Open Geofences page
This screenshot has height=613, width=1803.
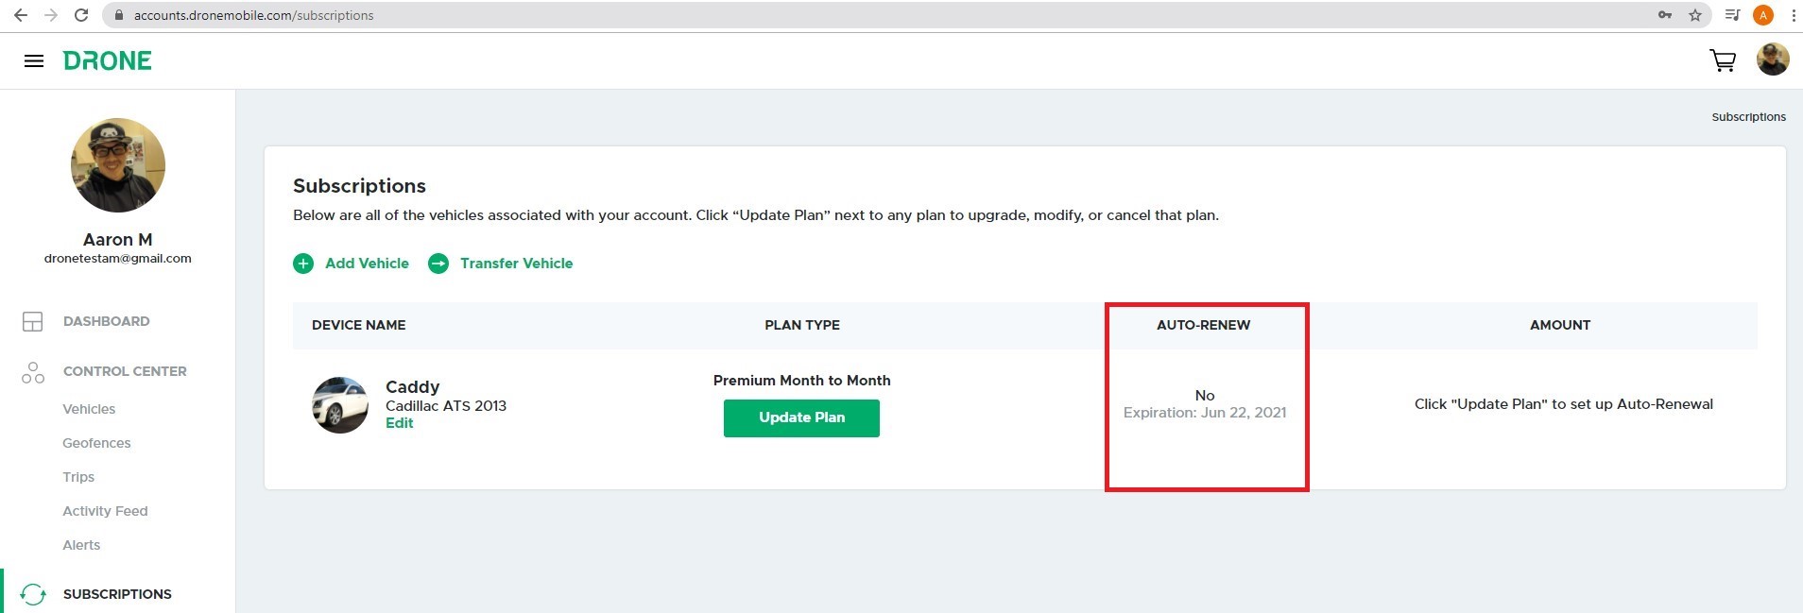[x=96, y=443]
